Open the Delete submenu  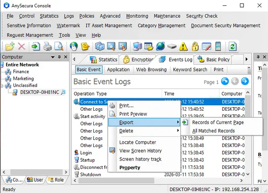tap(144, 131)
